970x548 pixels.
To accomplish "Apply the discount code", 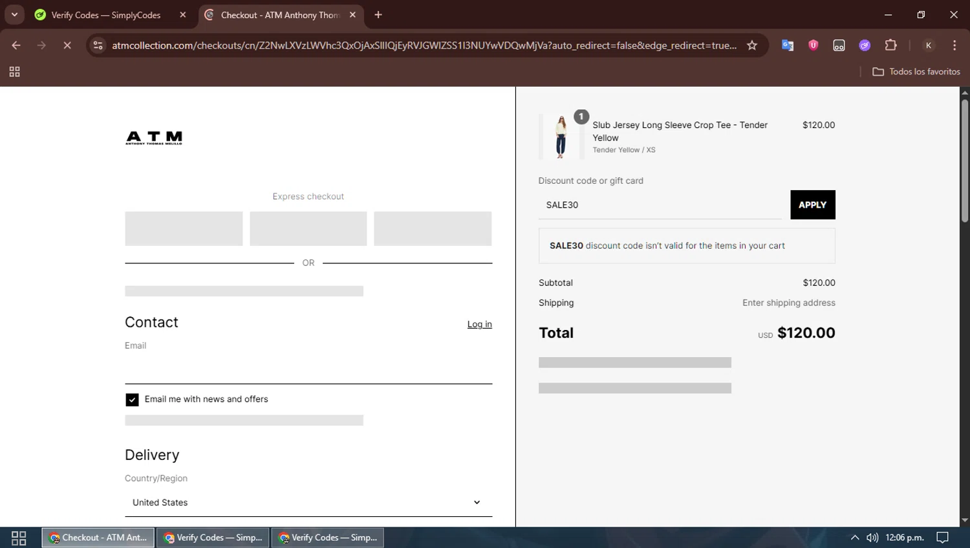I will (813, 205).
